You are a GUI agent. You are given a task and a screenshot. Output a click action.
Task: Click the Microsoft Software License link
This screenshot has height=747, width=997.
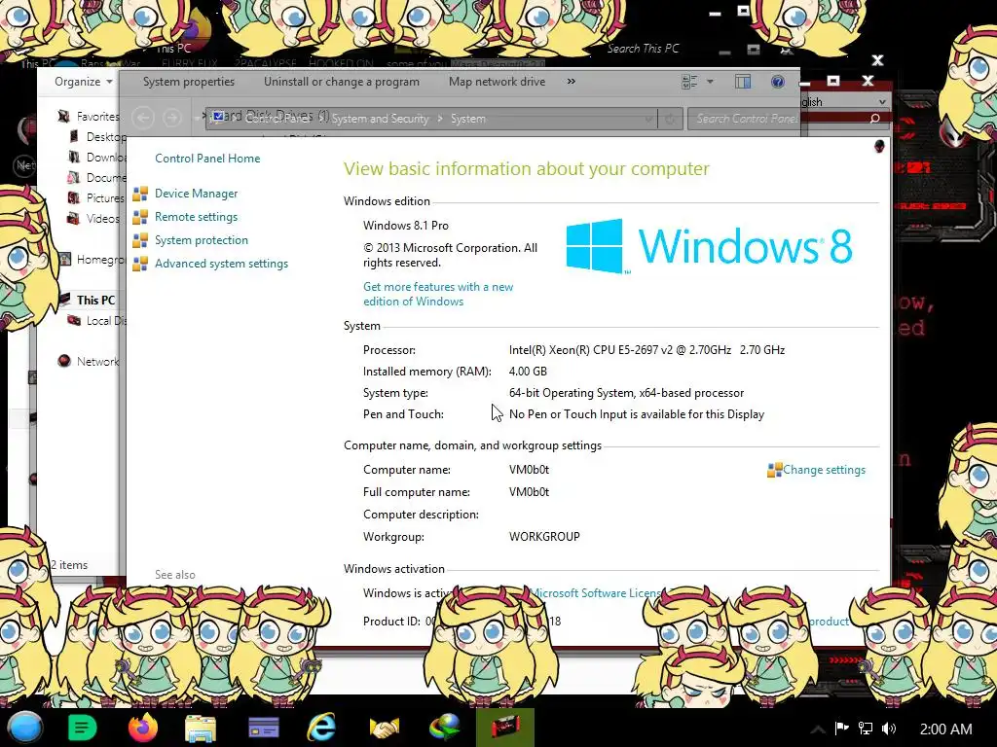pyautogui.click(x=595, y=592)
